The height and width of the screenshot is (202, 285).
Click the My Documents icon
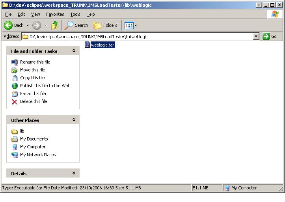tap(15, 139)
